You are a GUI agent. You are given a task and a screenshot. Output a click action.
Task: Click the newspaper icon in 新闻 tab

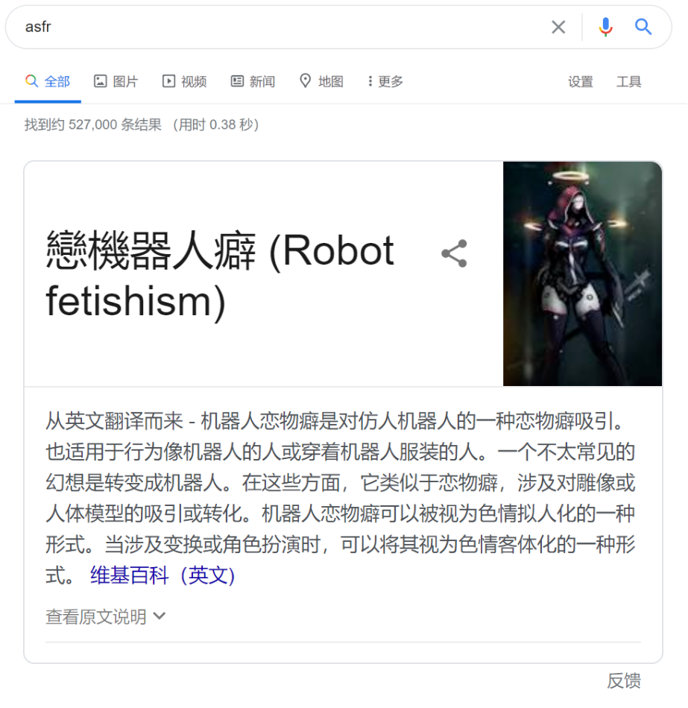click(x=237, y=81)
